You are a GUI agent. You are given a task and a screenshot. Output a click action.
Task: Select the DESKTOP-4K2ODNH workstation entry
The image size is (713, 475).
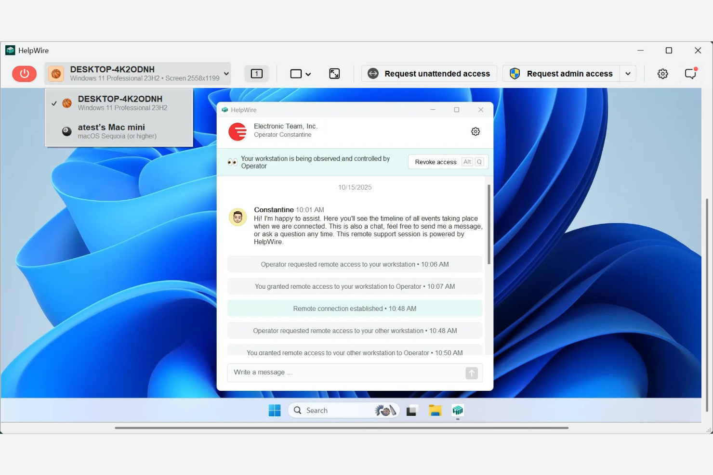click(120, 103)
